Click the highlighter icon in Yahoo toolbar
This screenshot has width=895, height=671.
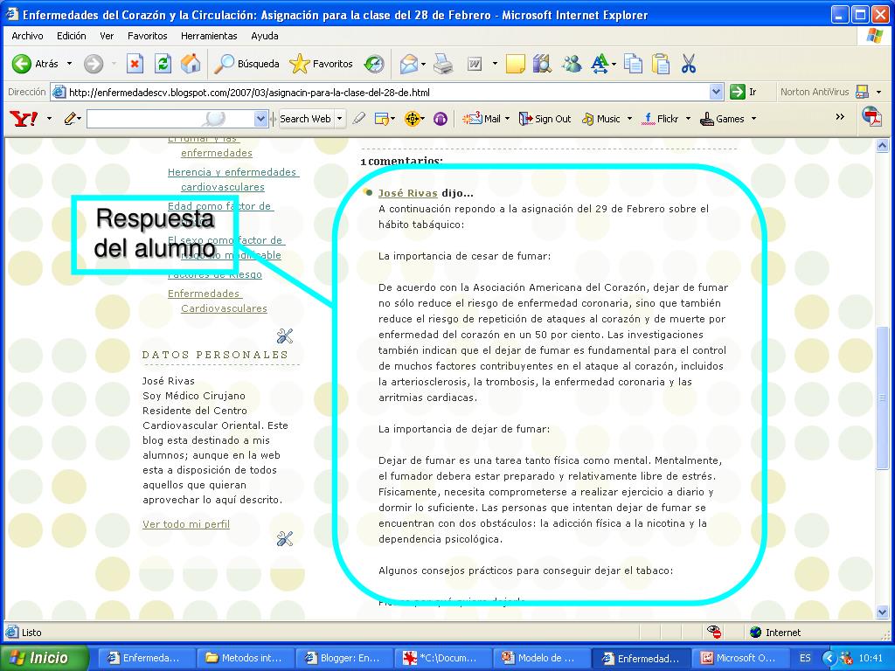(359, 119)
